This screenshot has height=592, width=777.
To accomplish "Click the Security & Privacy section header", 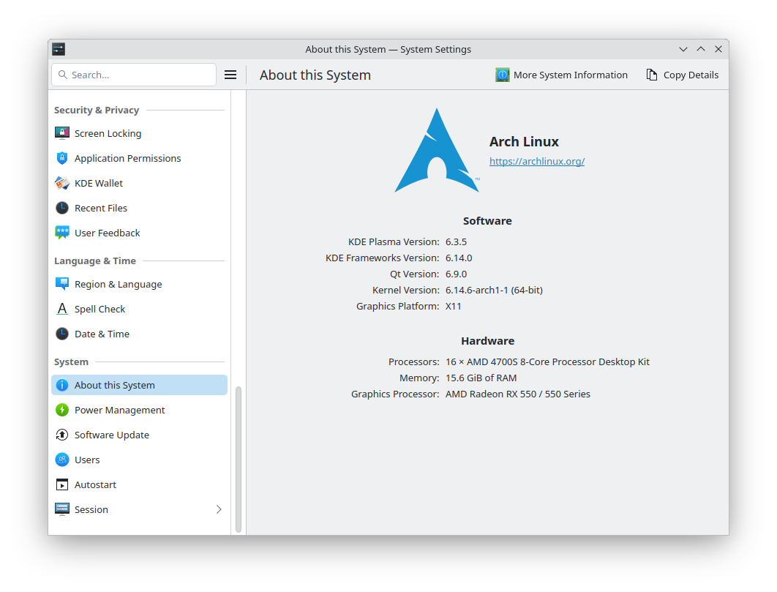I will (97, 110).
